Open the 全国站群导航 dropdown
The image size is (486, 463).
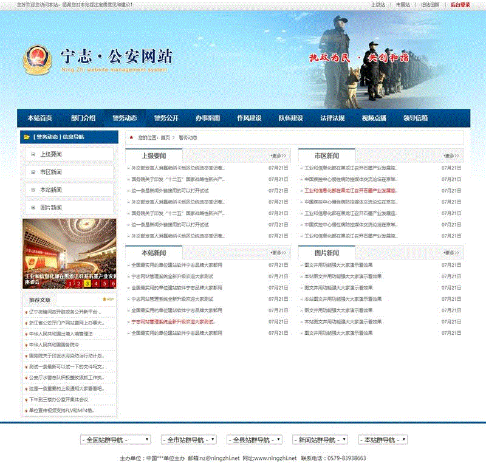(115, 440)
